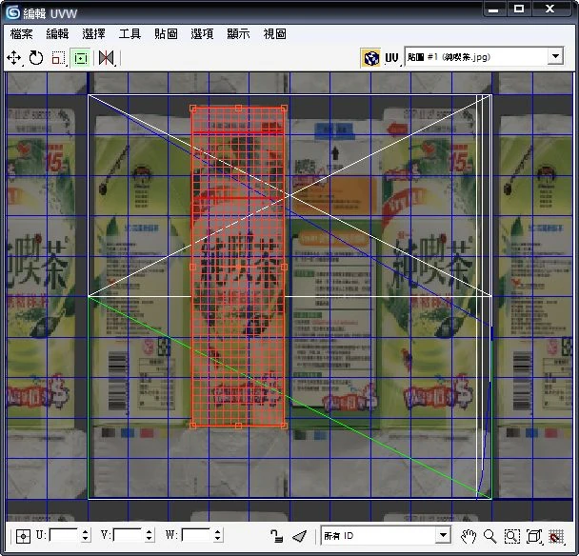
Task: Minimize the 編輯 UVW window
Action: tap(493, 9)
